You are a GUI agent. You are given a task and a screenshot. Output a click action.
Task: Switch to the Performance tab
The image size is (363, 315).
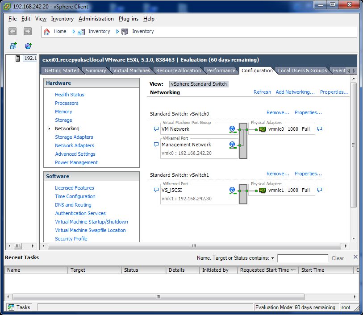pos(221,70)
